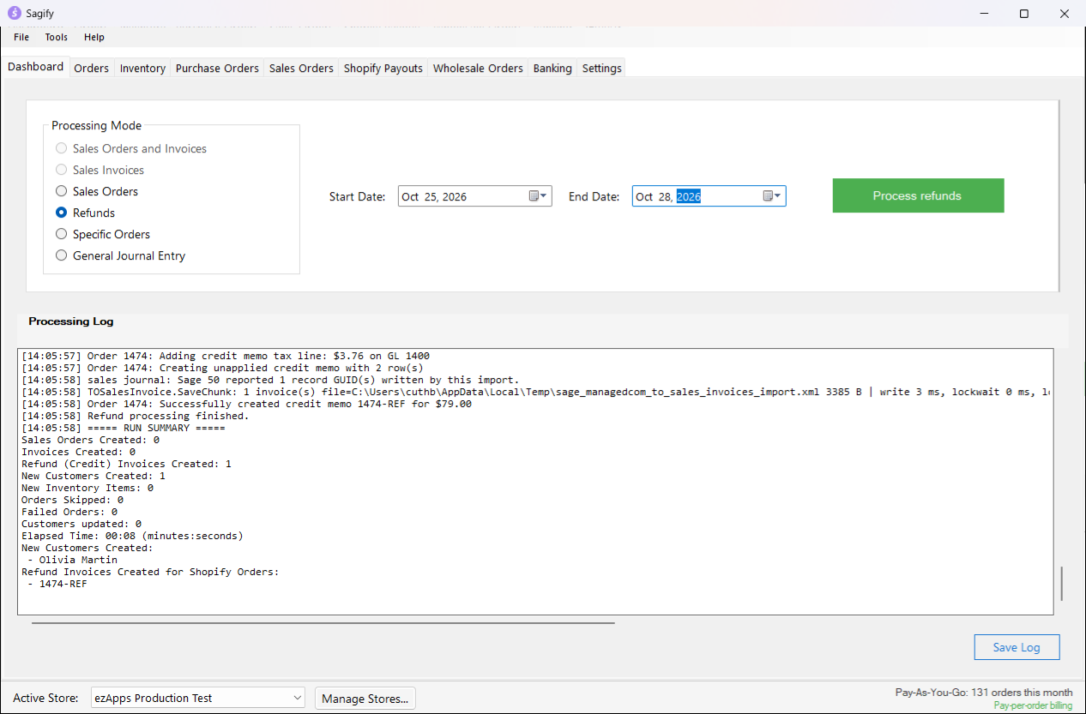Minimize the Sagify window
The width and height of the screenshot is (1086, 714).
[x=984, y=14]
